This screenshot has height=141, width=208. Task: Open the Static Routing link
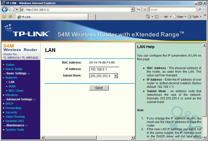[15, 117]
